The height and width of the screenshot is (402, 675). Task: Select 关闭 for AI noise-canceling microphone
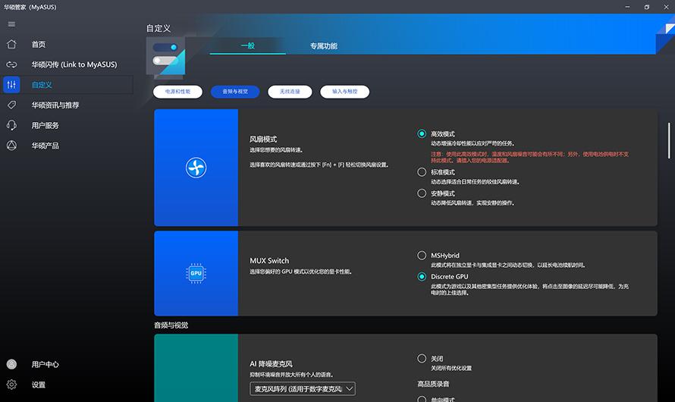pyautogui.click(x=422, y=358)
